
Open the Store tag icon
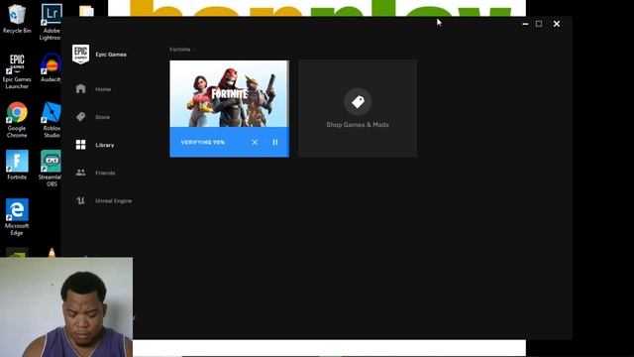(x=80, y=117)
